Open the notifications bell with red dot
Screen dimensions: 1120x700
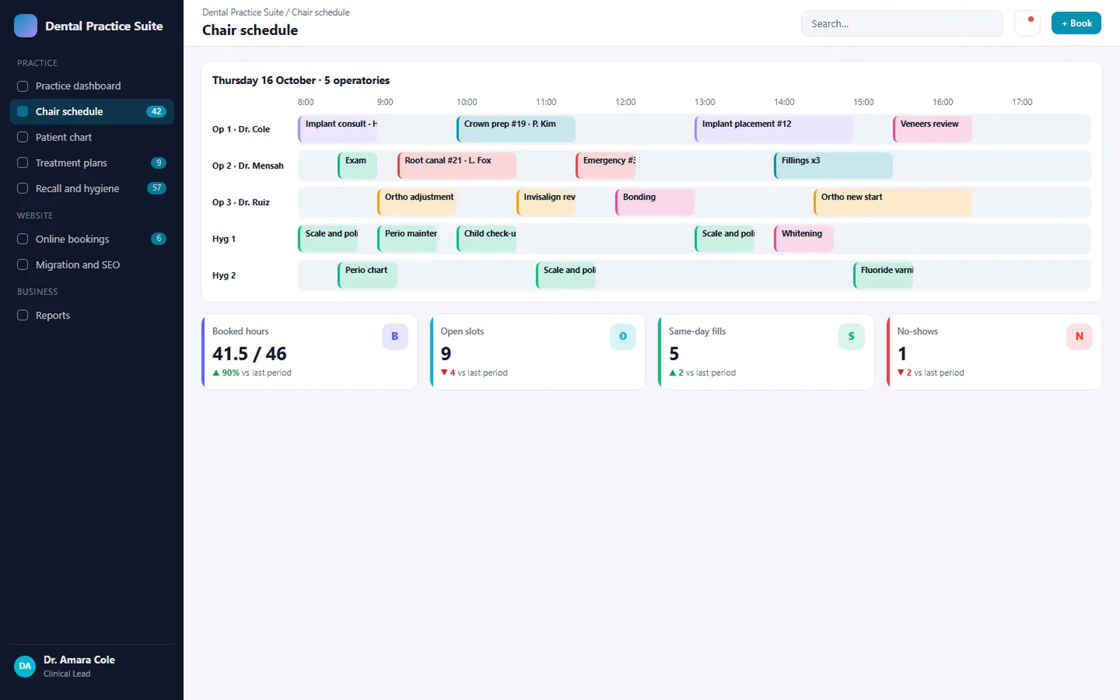click(1027, 23)
